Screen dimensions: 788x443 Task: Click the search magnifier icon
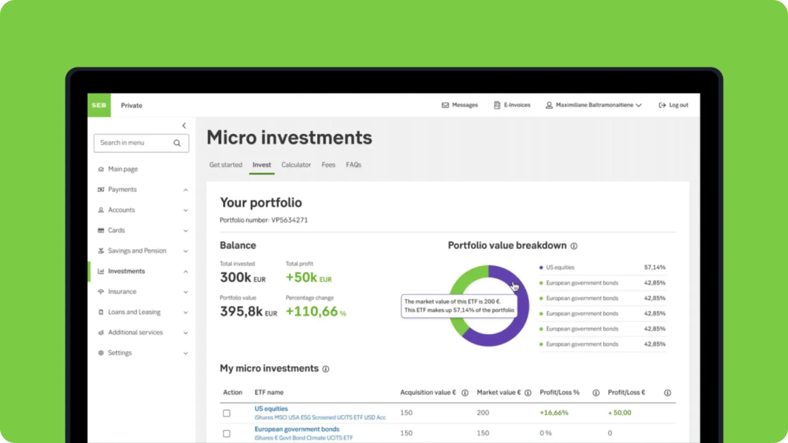[x=177, y=143]
